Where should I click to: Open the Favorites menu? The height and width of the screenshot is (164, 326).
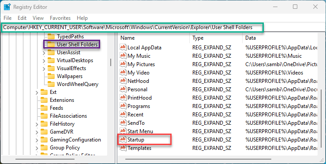tap(60, 18)
